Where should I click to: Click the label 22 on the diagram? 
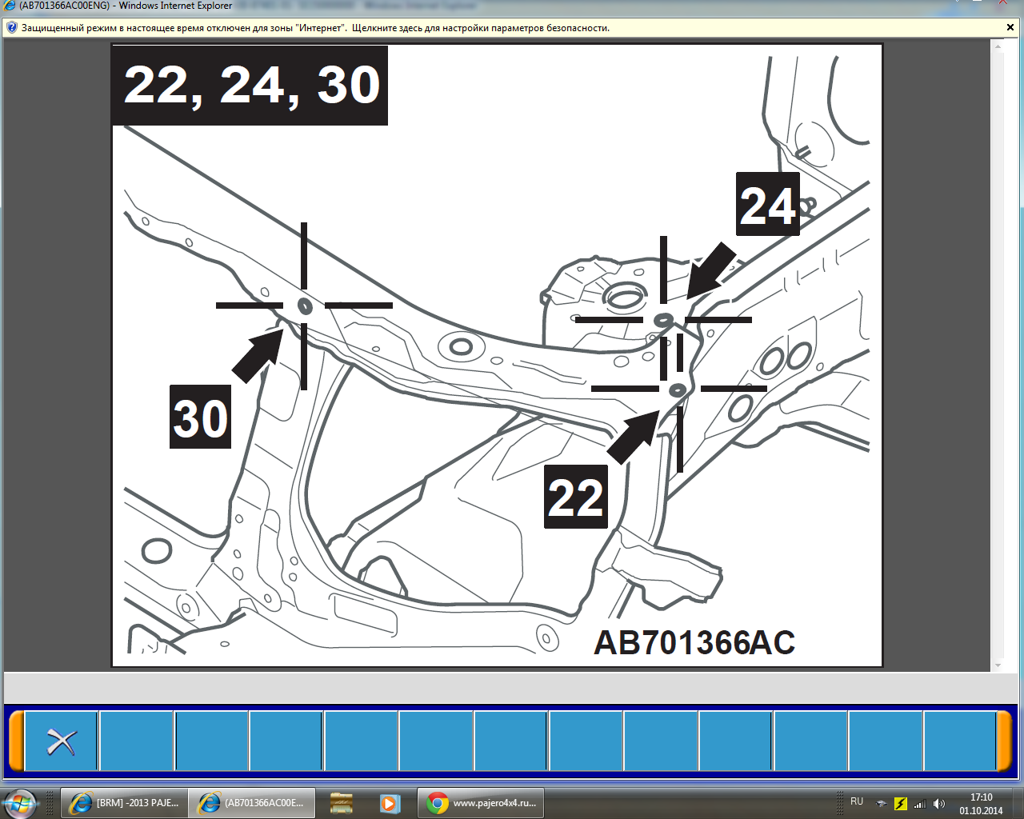click(576, 497)
